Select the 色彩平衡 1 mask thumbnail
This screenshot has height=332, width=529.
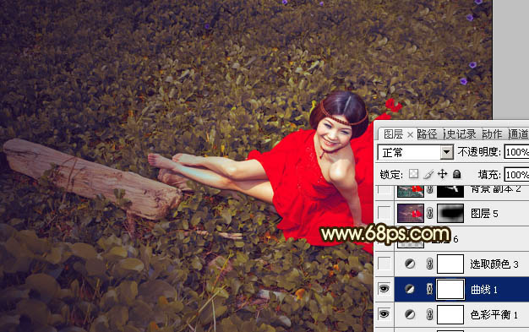[x=450, y=314]
